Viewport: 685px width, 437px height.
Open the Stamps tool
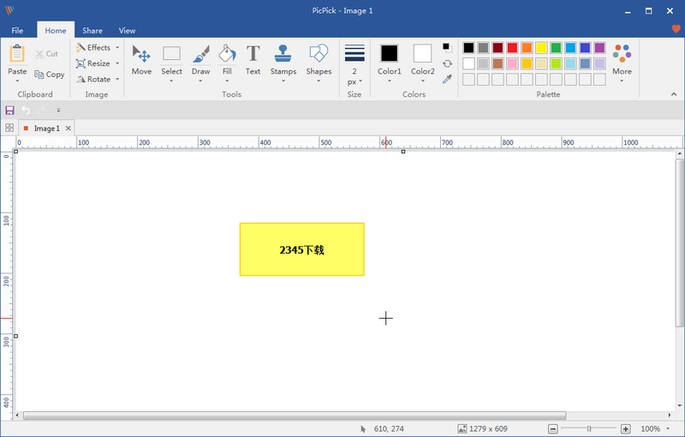(283, 54)
